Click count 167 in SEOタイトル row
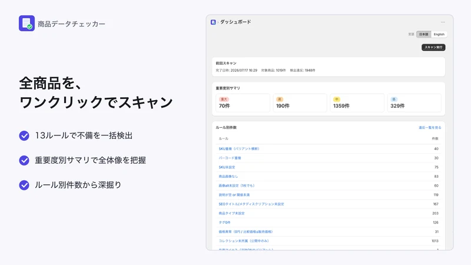This screenshot has height=265, width=471. coord(436,204)
